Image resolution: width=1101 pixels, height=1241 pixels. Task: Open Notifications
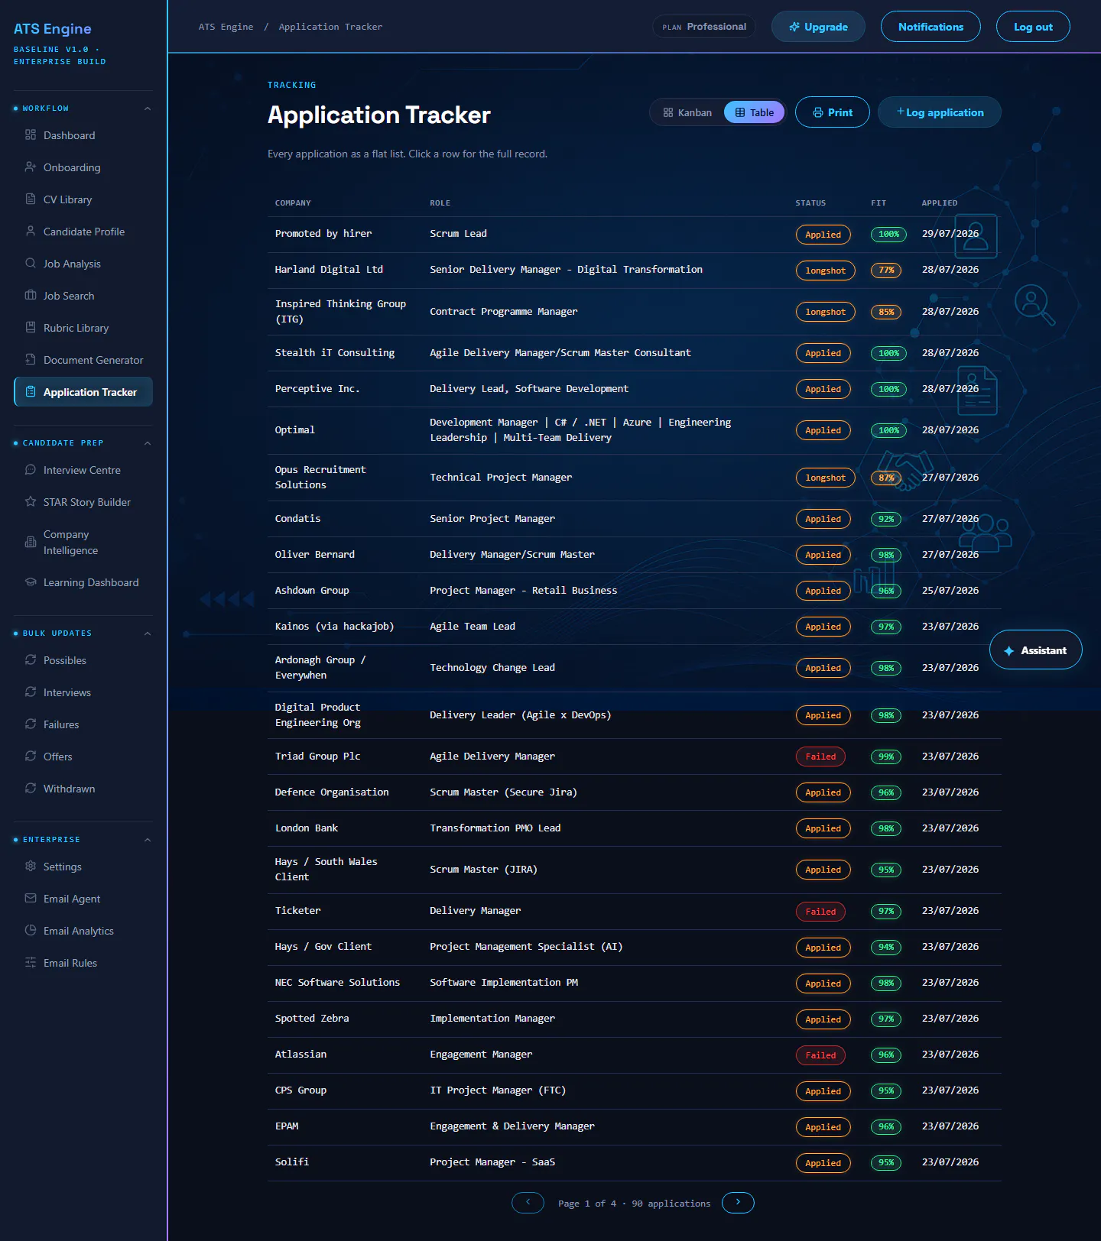tap(930, 27)
